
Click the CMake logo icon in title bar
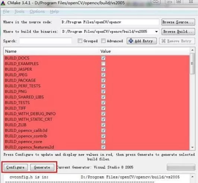3,3
